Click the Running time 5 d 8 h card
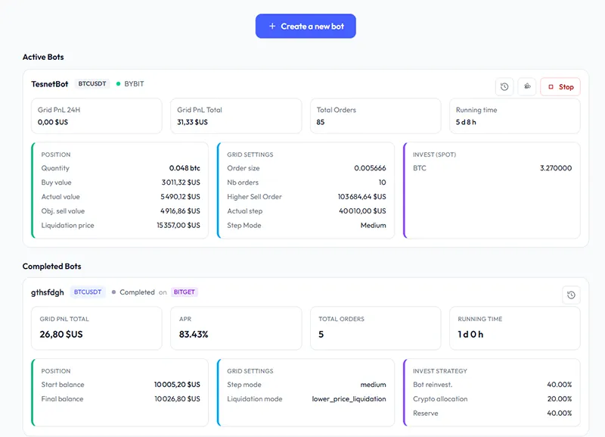 (x=514, y=116)
